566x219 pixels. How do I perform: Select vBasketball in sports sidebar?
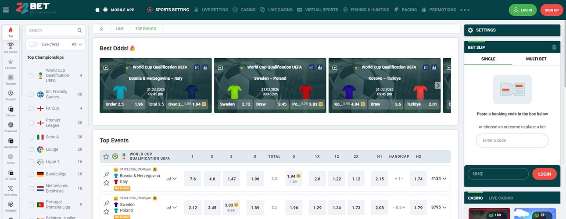tap(11, 143)
